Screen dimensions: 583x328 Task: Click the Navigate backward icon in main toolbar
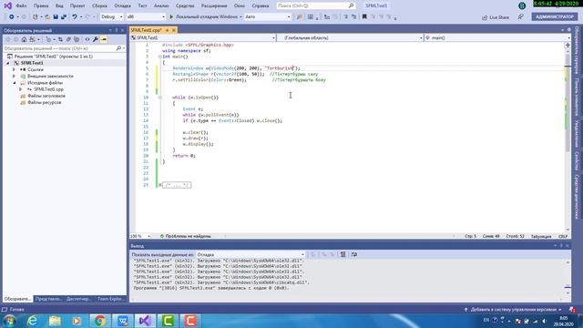coord(11,16)
